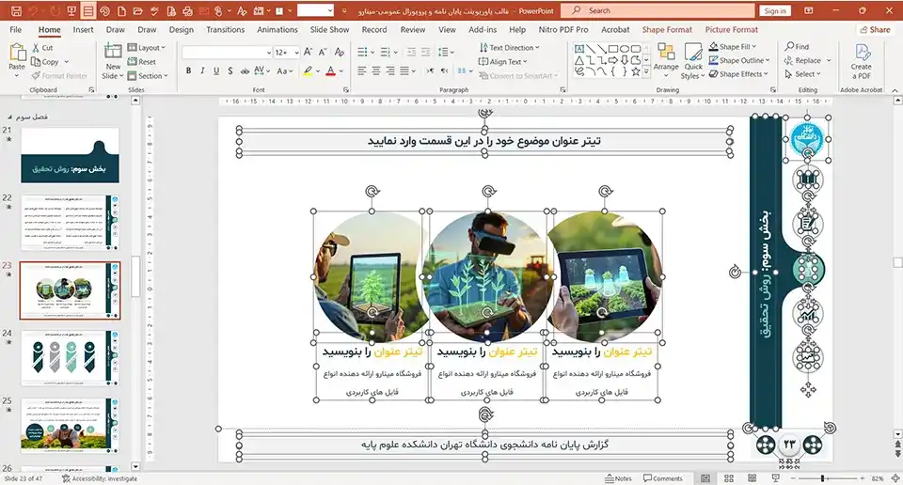
Task: Choose the triangle shape in the gallery
Action: (579, 60)
